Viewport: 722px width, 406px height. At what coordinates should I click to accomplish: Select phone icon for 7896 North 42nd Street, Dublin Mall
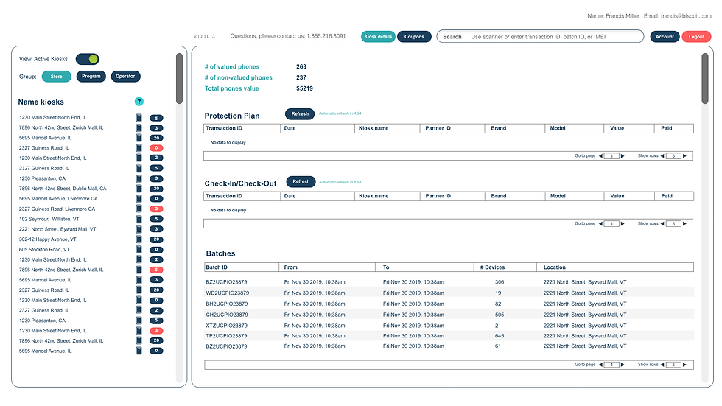tap(139, 189)
